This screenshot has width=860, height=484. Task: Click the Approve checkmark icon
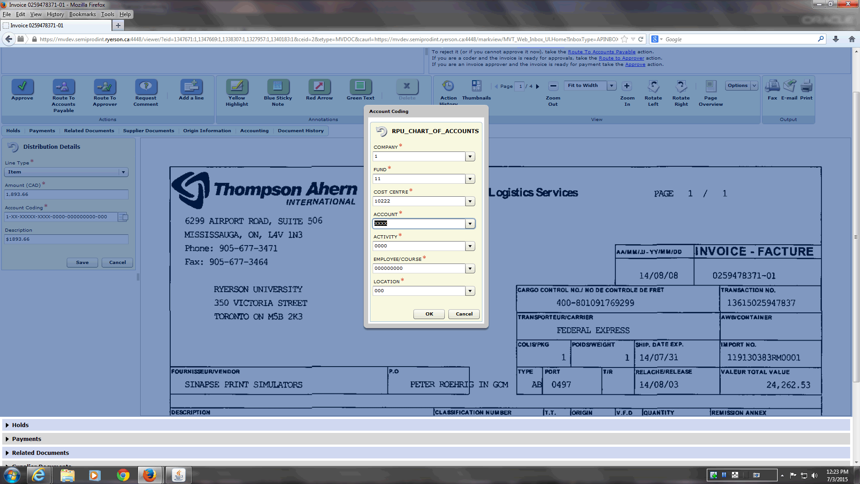(22, 86)
